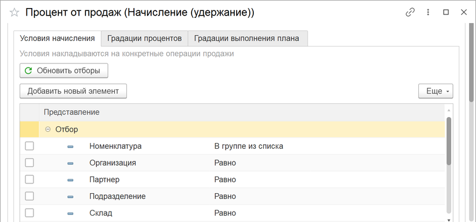The width and height of the screenshot is (476, 222).
Task: Collapse the Отбор tree group
Action: [x=47, y=130]
